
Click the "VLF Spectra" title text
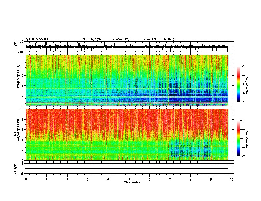37,39
